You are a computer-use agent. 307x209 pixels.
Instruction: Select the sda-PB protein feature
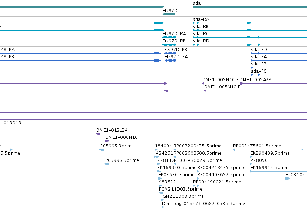pyautogui.click(x=279, y=68)
